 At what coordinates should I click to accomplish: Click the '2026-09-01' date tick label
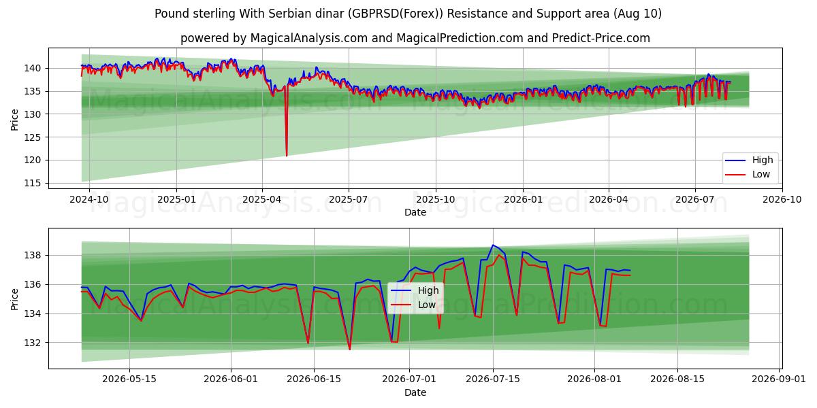(x=779, y=380)
